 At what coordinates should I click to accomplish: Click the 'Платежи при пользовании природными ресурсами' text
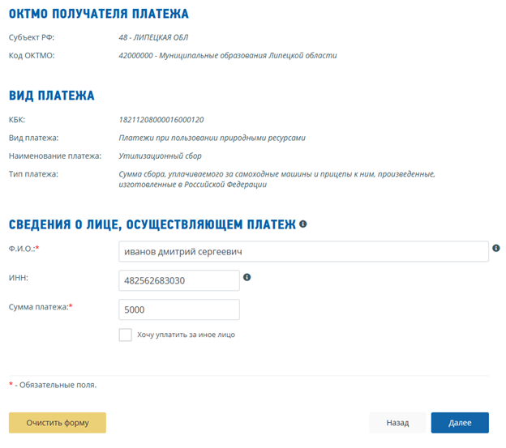tap(212, 138)
